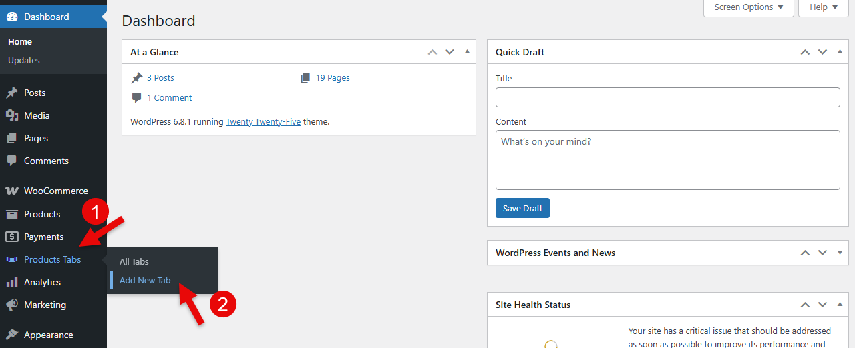Open the Updates submenu item

(x=24, y=60)
